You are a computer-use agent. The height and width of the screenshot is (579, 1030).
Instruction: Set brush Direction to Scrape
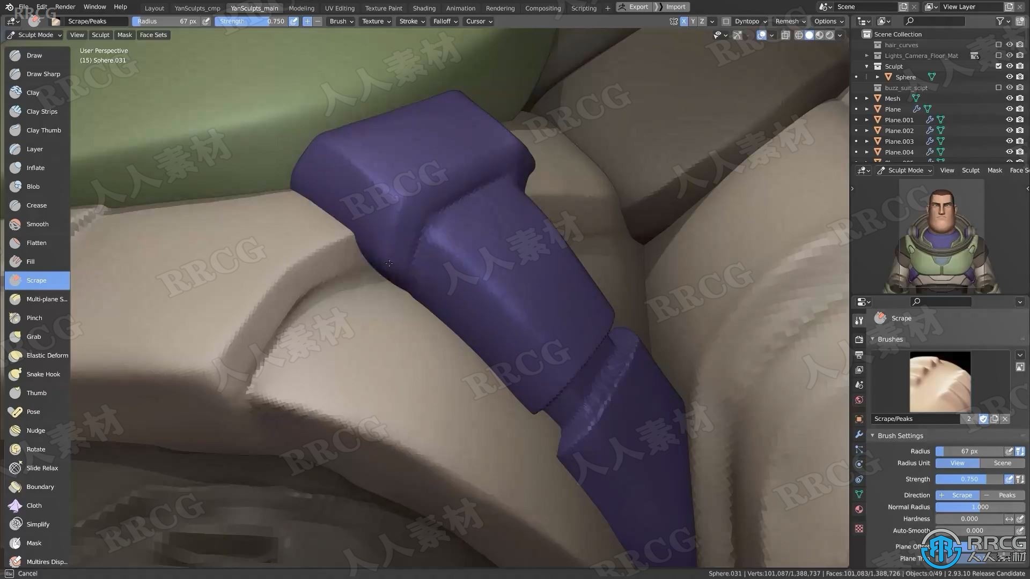tap(958, 495)
